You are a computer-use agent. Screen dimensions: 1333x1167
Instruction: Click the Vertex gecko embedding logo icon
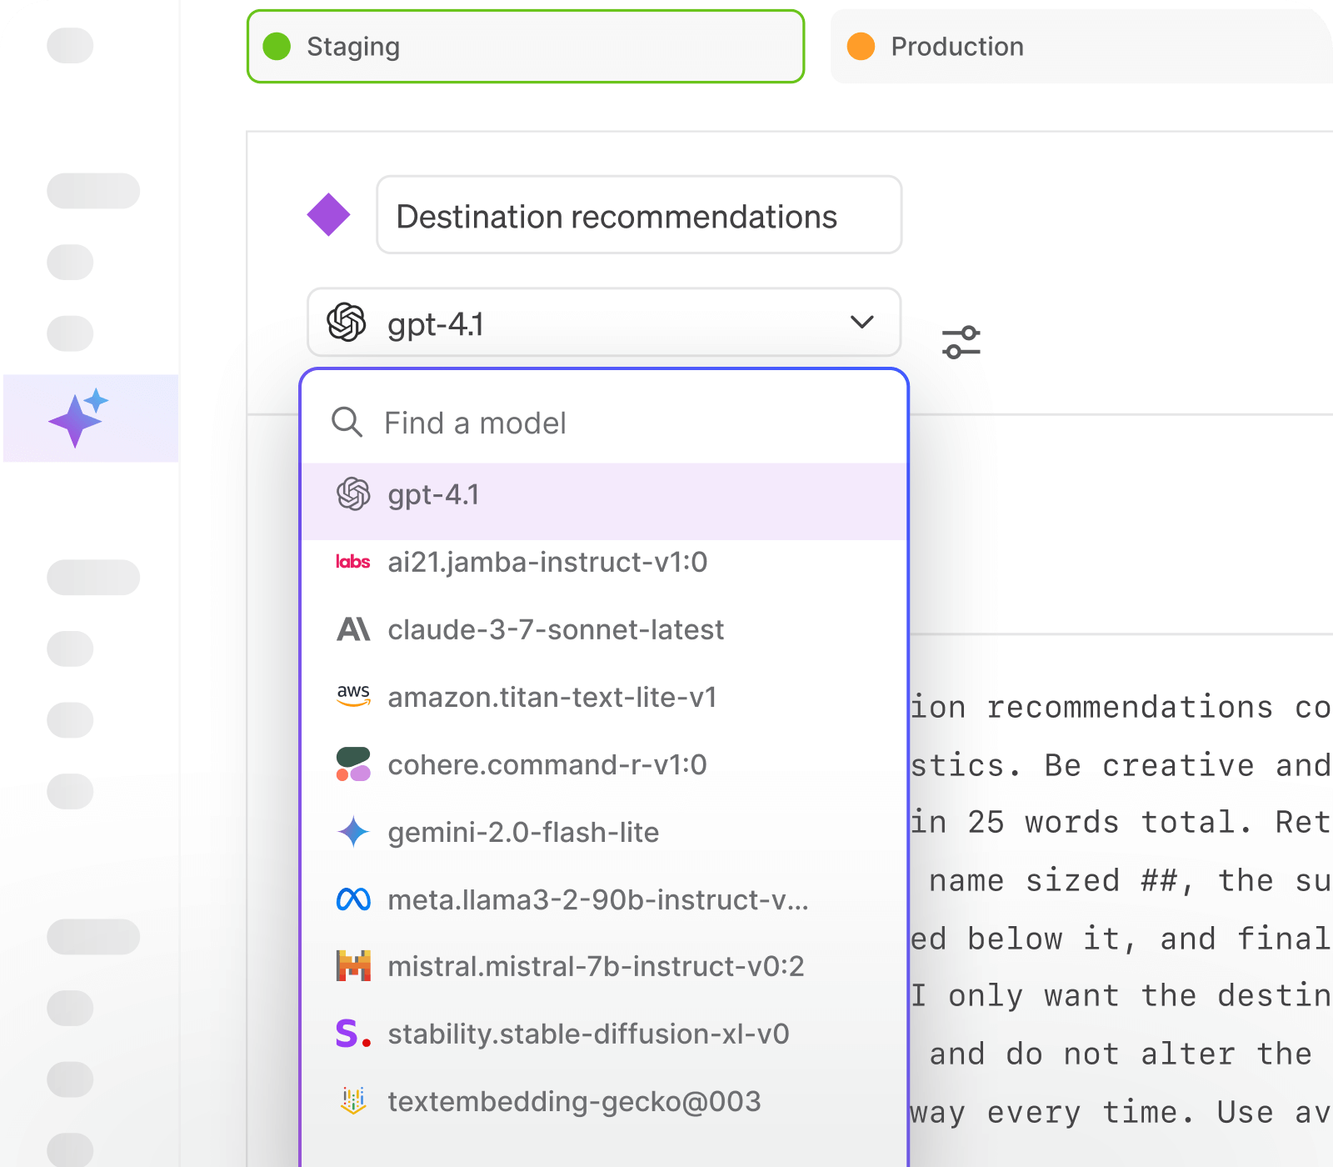pos(353,1101)
